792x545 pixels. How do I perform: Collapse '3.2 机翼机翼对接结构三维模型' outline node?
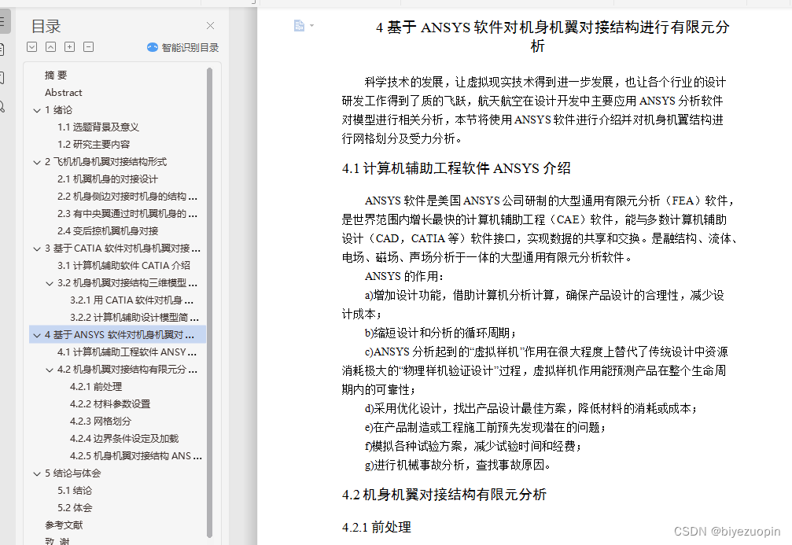click(x=49, y=283)
